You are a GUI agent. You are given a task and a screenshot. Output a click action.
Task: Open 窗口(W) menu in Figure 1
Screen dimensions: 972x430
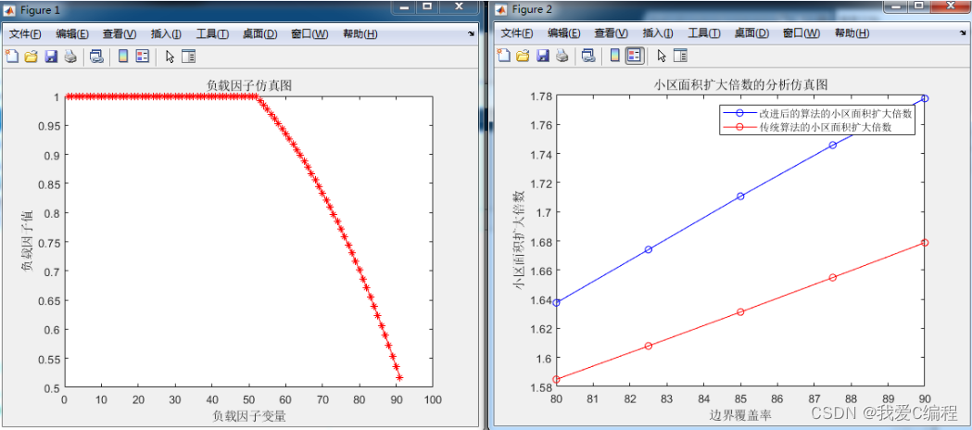click(x=310, y=34)
